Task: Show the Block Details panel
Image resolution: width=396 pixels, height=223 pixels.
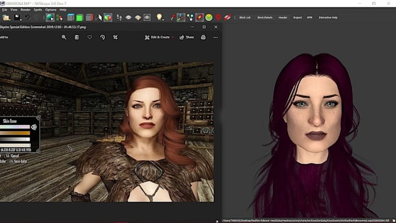Action: pyautogui.click(x=264, y=17)
